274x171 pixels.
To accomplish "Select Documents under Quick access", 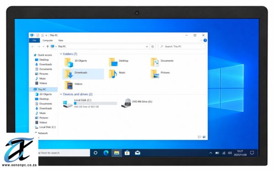I will point(44,69).
